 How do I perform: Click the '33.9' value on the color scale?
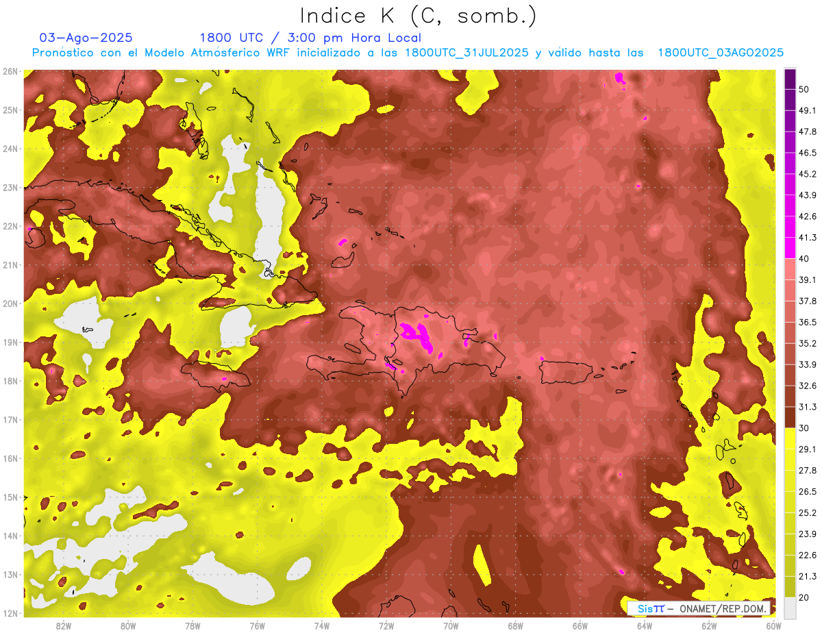tap(808, 364)
